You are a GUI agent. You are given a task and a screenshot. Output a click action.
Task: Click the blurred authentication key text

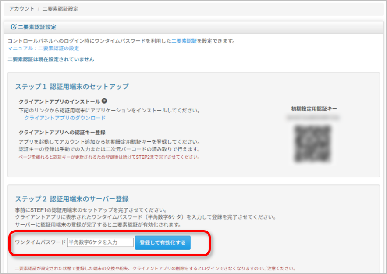[x=312, y=118]
